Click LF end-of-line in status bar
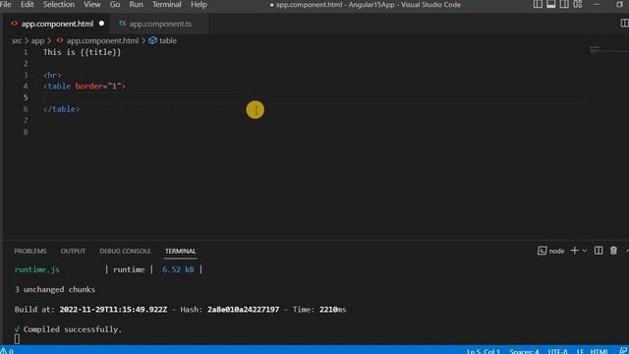The width and height of the screenshot is (629, 354). (x=580, y=351)
